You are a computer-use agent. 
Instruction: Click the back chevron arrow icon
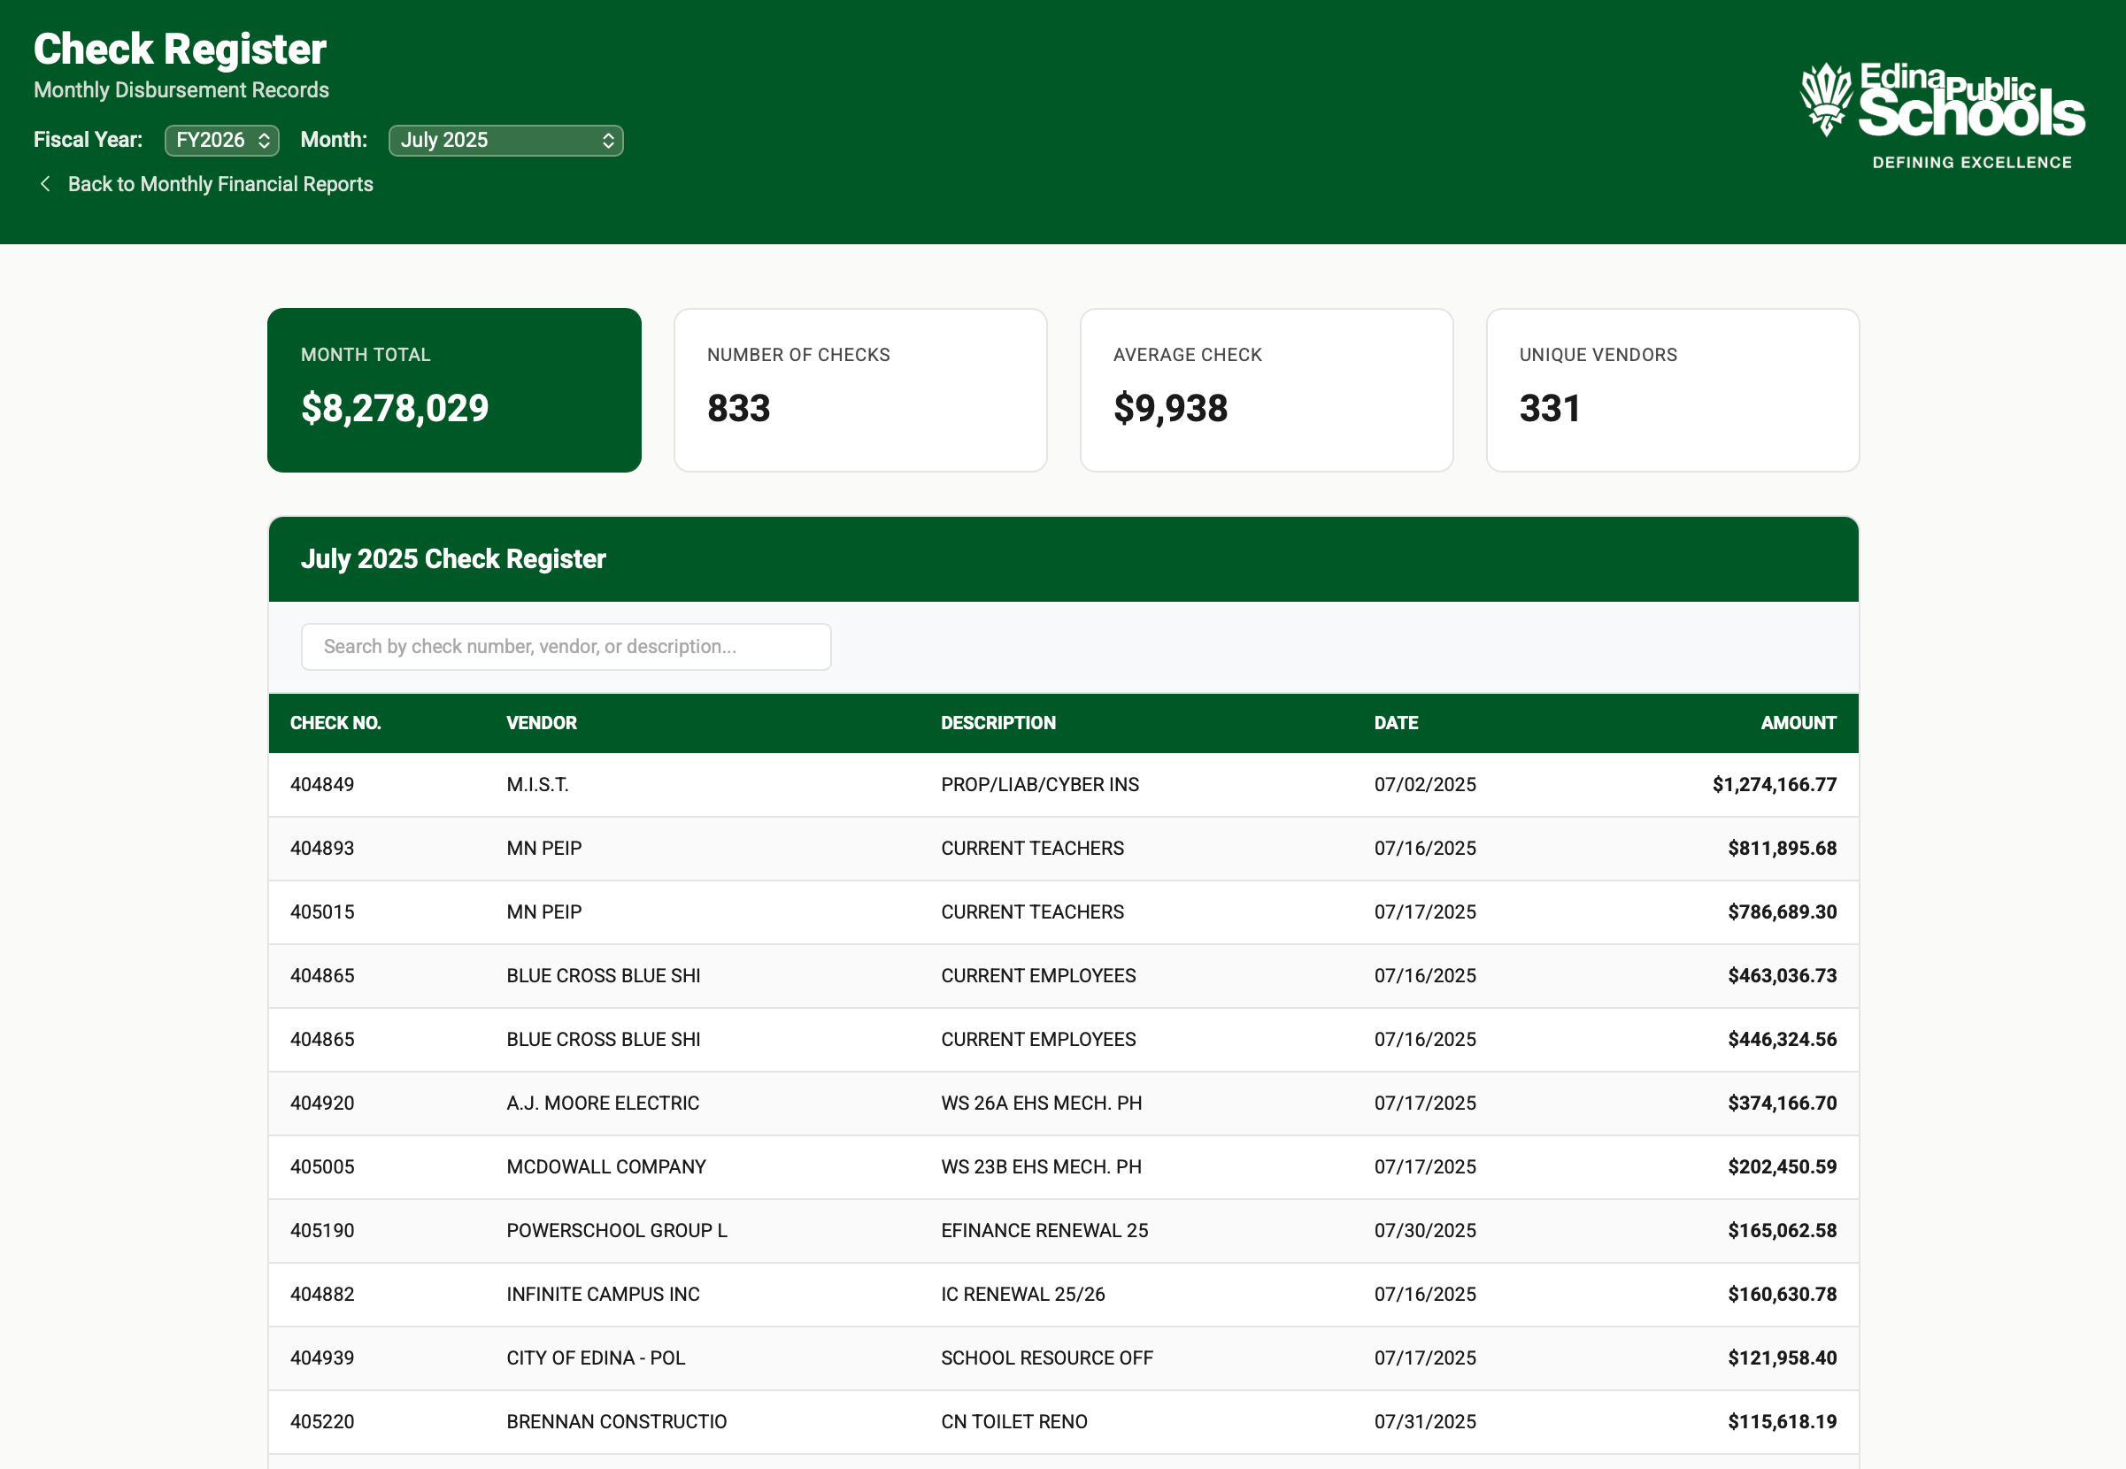click(x=45, y=184)
